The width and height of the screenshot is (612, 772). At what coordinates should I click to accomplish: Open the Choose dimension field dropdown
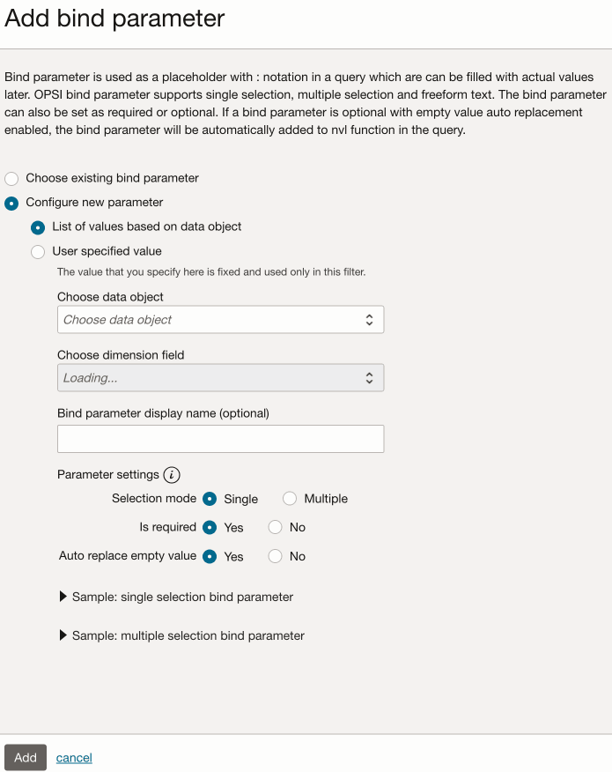point(220,377)
